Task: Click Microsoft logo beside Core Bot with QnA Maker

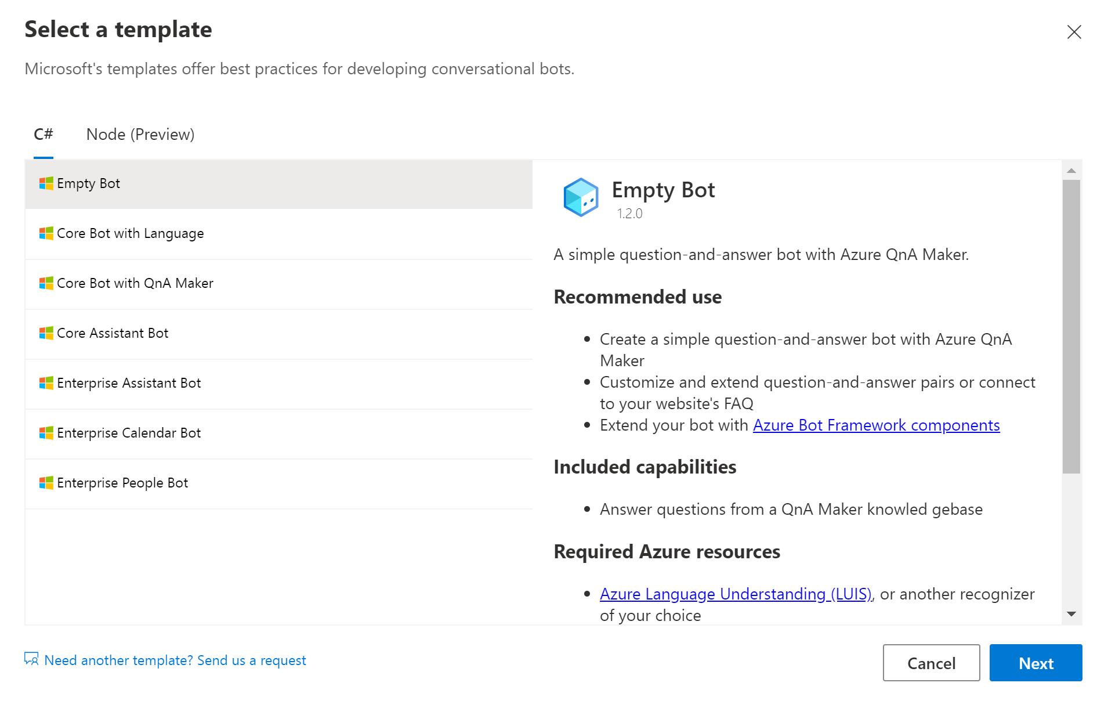Action: (x=46, y=283)
